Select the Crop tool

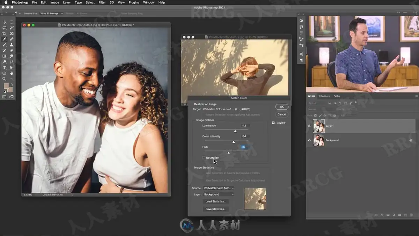click(x=4, y=34)
